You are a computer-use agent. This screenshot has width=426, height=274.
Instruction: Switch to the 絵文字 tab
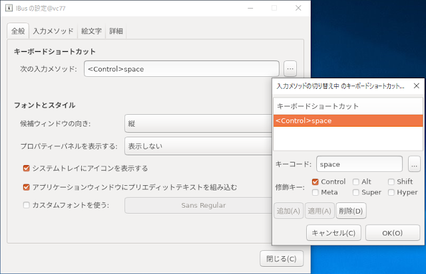tap(91, 31)
